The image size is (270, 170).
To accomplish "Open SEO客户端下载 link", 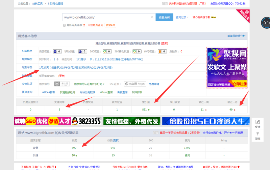I will (x=201, y=17).
